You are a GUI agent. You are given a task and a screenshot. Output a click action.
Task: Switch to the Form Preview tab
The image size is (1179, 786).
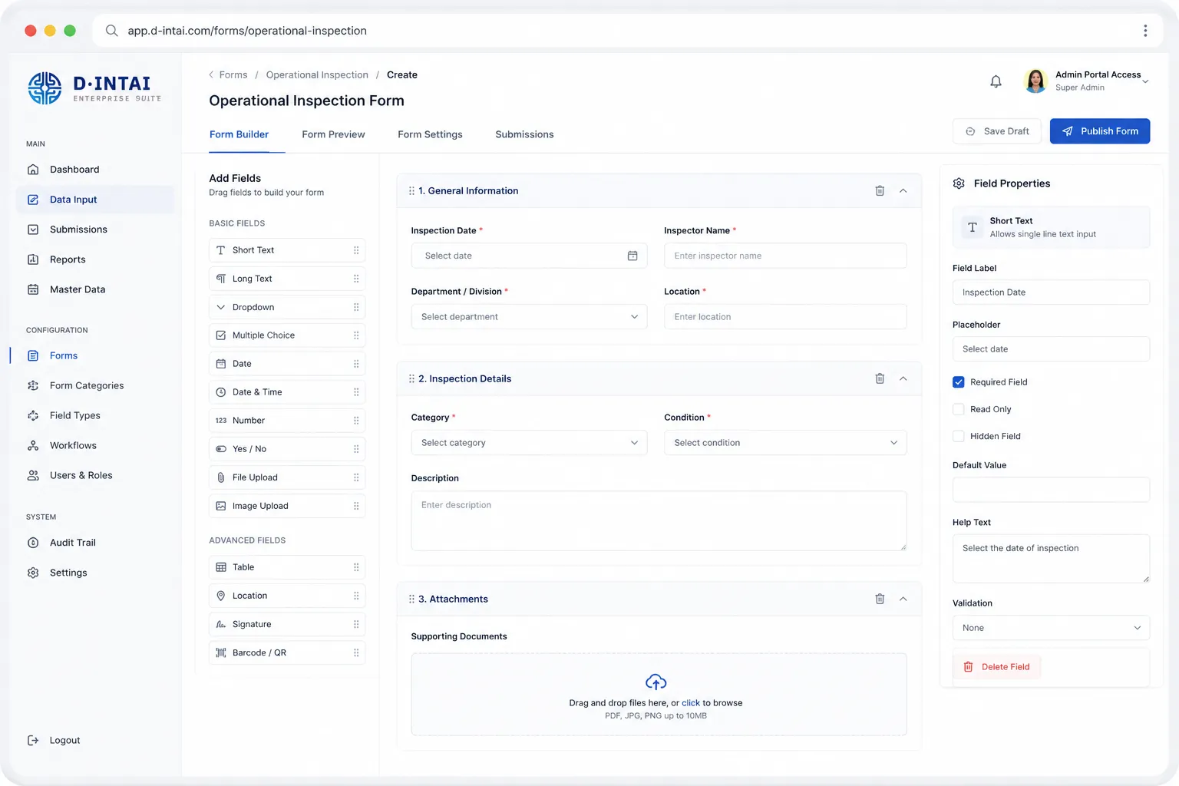(x=333, y=134)
